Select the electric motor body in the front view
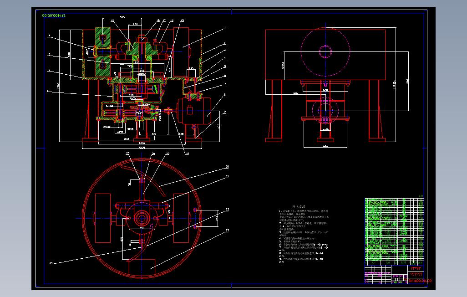467x297 pixels. 194,111
